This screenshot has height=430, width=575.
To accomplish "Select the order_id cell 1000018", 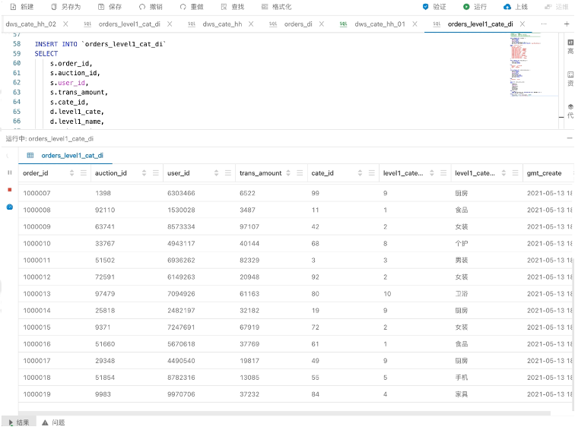I will coord(37,378).
